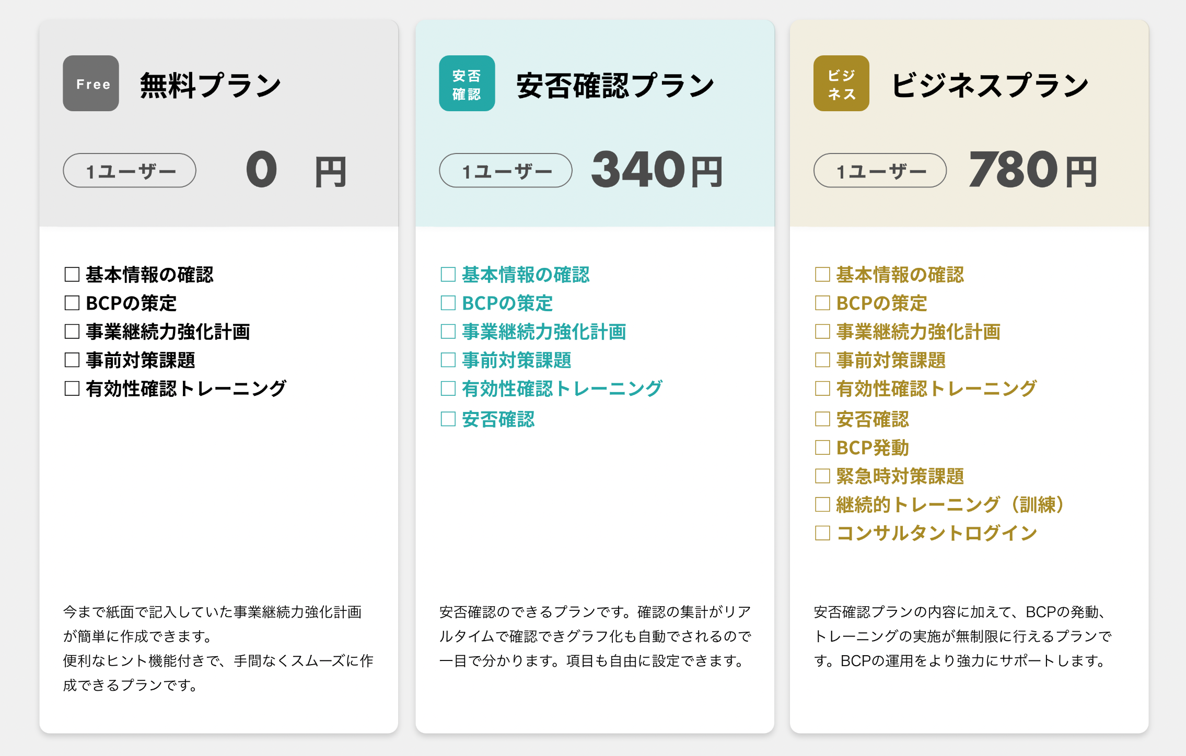This screenshot has width=1186, height=756.
Task: Click the gold ビジネス badge icon
Action: (841, 84)
